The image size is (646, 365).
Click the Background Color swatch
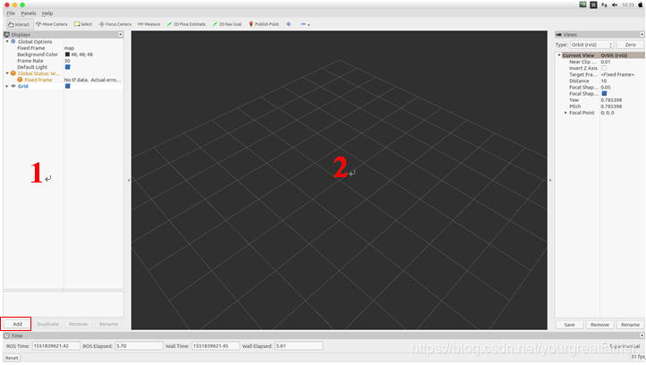pos(67,55)
